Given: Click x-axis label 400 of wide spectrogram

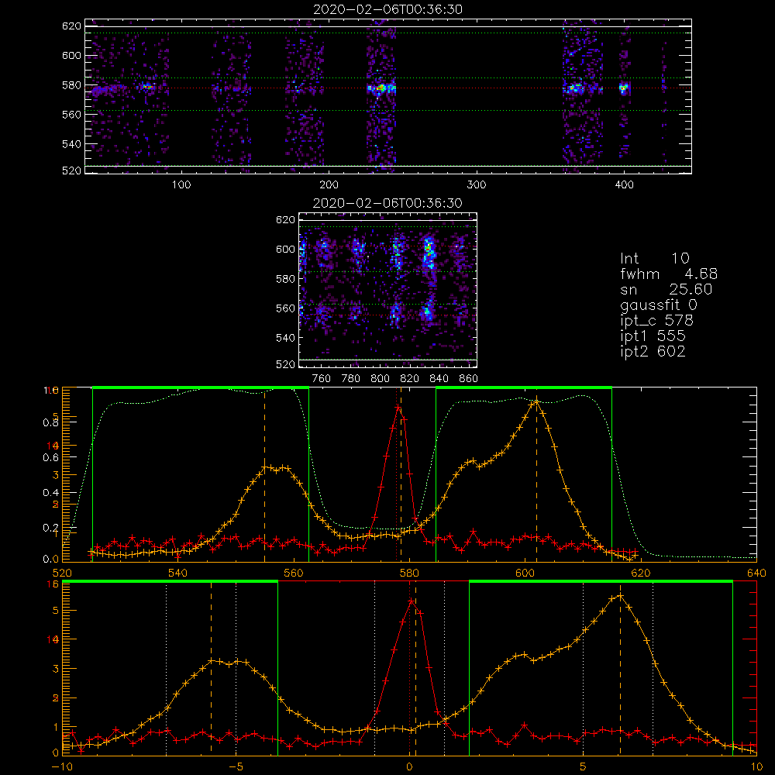Looking at the screenshot, I should (x=624, y=185).
